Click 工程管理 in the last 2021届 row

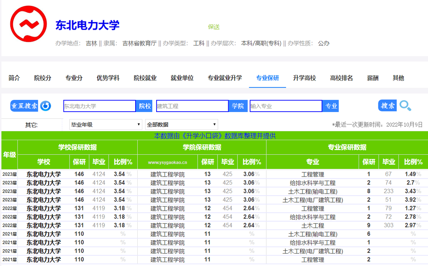point(313,260)
